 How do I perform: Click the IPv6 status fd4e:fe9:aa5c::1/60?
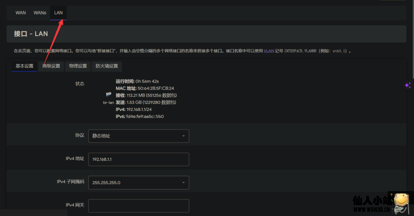tap(145, 116)
